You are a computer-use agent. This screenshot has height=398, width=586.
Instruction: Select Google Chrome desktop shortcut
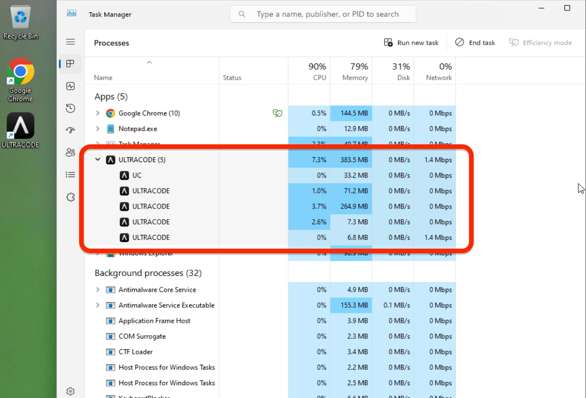click(x=20, y=80)
